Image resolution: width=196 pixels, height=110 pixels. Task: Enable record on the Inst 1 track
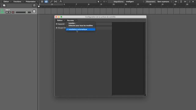coord(13,12)
